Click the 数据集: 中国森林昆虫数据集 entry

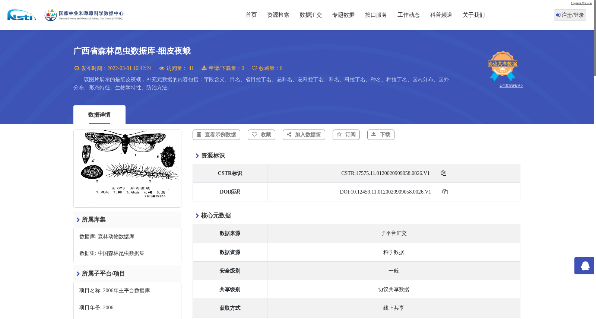[x=112, y=253]
